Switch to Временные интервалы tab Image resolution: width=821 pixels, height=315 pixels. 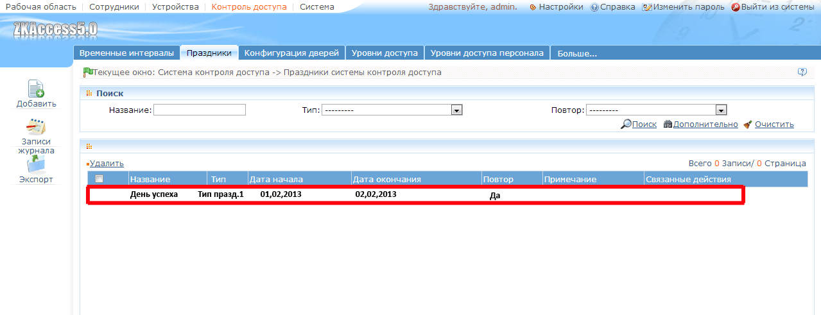(x=126, y=53)
